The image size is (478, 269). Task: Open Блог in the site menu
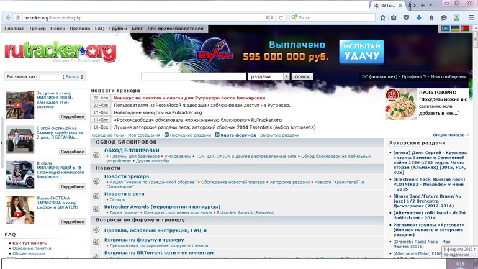pos(137,29)
